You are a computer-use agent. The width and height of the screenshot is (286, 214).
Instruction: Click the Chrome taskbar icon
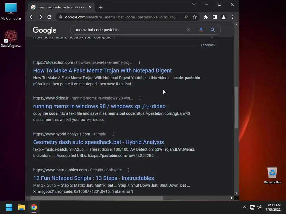point(34,207)
